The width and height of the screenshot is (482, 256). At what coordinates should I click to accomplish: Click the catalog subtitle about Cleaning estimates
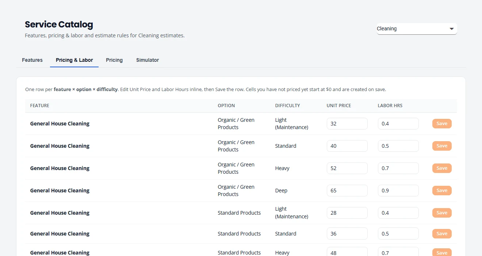(x=105, y=35)
